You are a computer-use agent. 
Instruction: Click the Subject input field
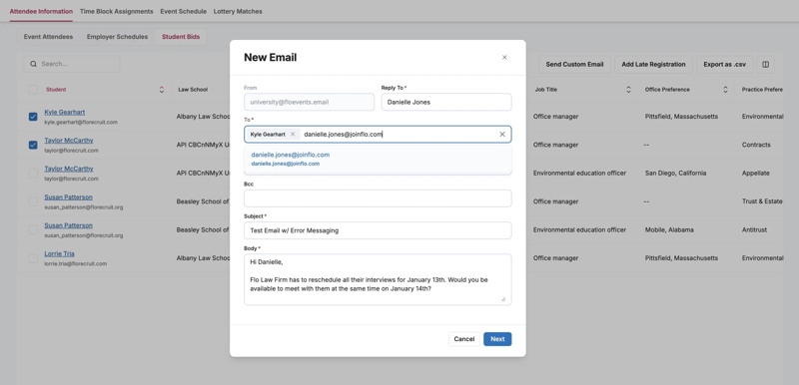tap(378, 230)
